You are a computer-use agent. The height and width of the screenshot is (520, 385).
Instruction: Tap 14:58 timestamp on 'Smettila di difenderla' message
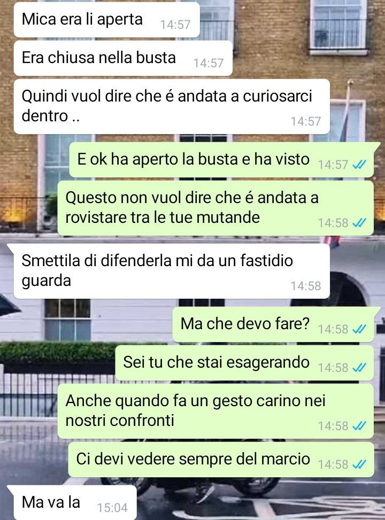point(306,286)
